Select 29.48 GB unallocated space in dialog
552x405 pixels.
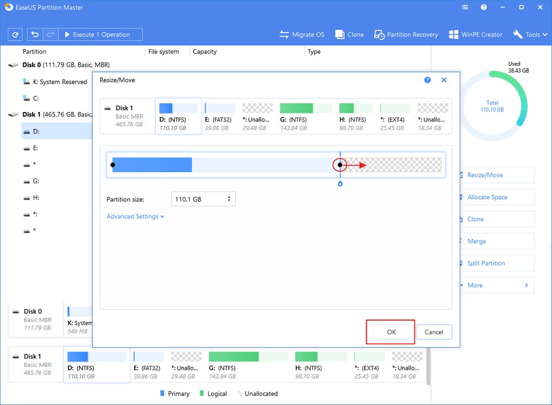[257, 117]
